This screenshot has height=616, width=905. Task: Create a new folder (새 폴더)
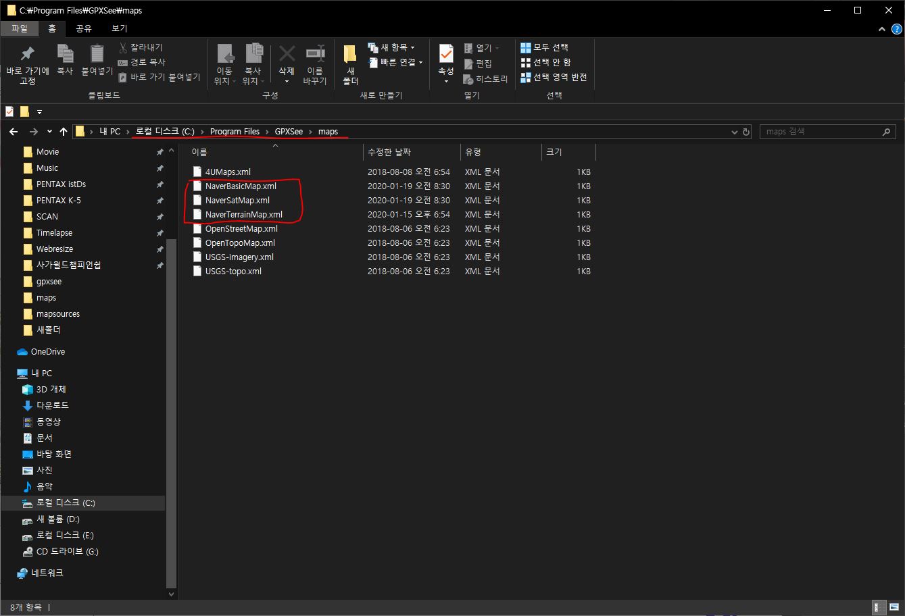(350, 65)
